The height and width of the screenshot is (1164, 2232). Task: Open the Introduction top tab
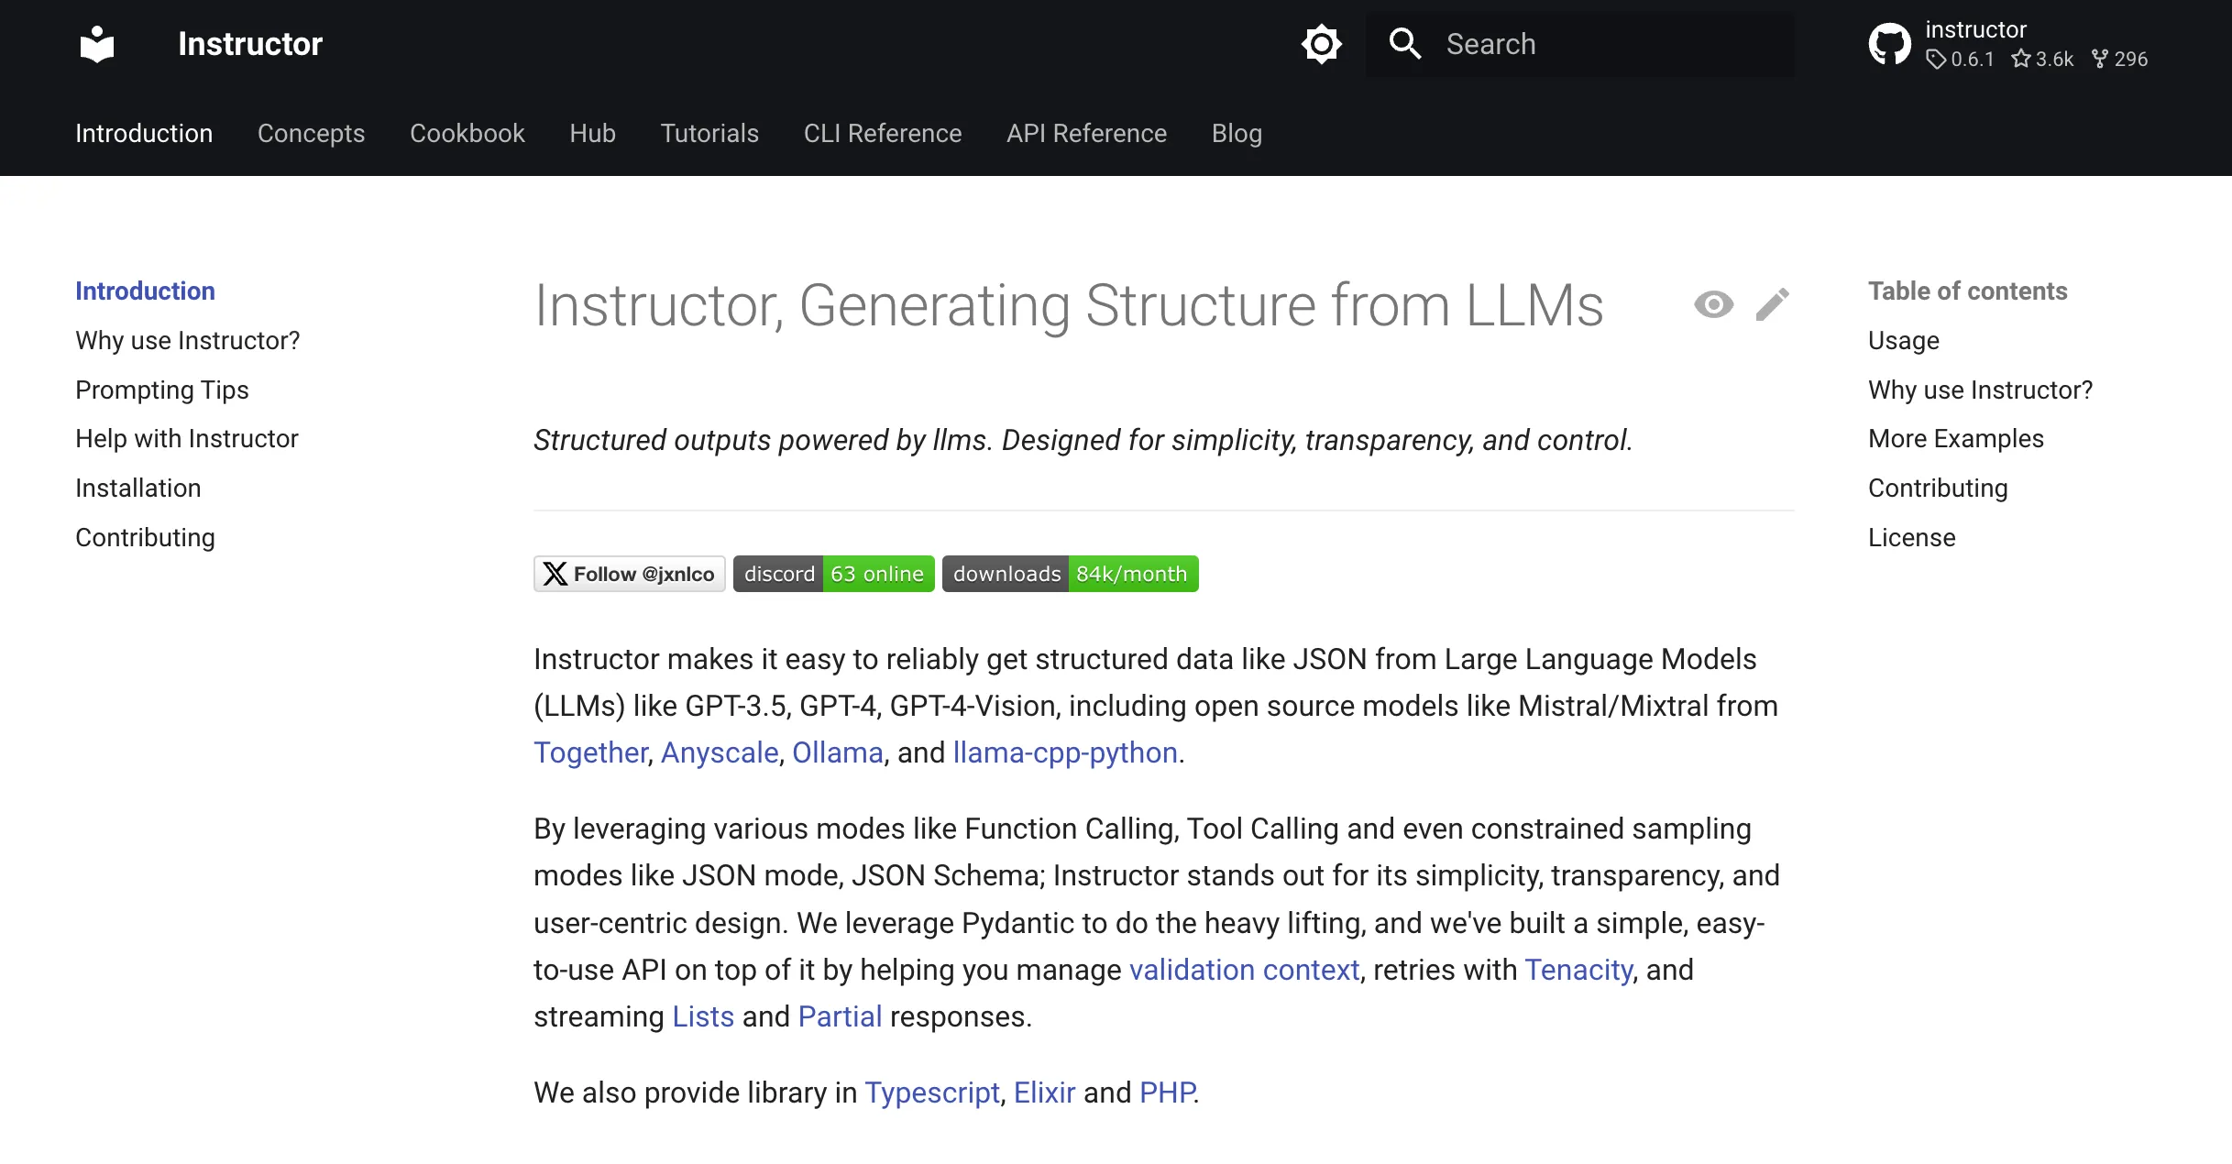(x=144, y=133)
